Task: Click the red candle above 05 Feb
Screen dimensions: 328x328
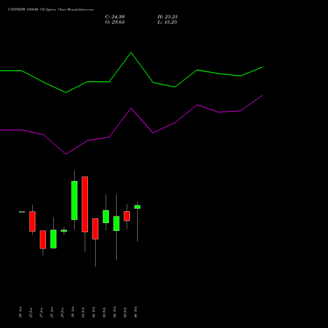Action: [x=127, y=216]
